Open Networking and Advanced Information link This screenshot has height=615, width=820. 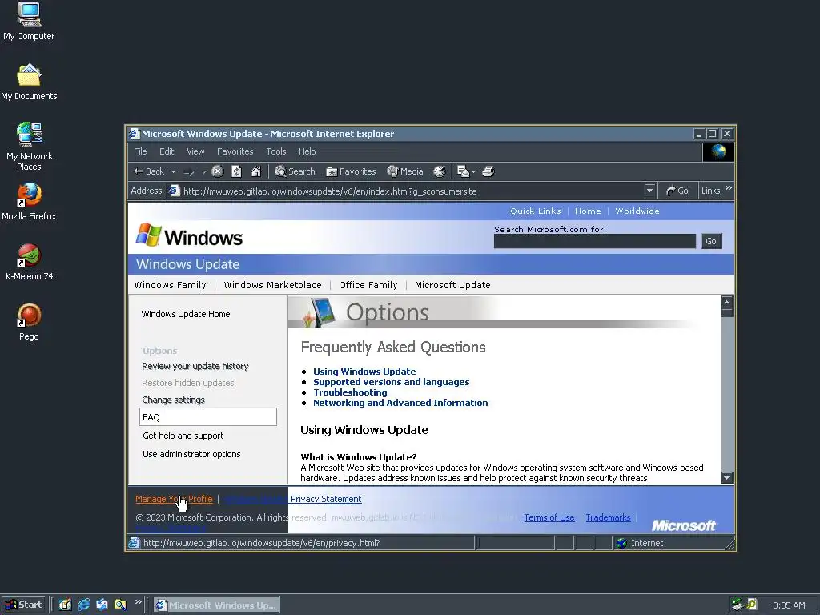pyautogui.click(x=400, y=403)
